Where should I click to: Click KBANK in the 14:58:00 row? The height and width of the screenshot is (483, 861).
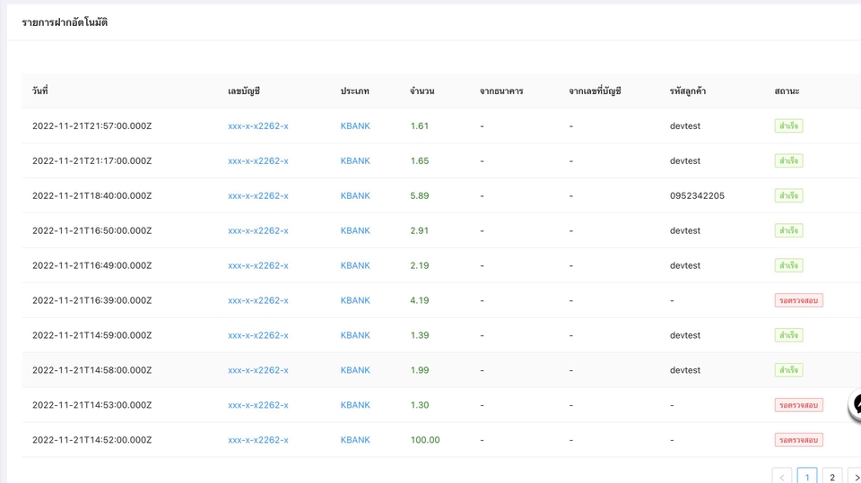355,370
